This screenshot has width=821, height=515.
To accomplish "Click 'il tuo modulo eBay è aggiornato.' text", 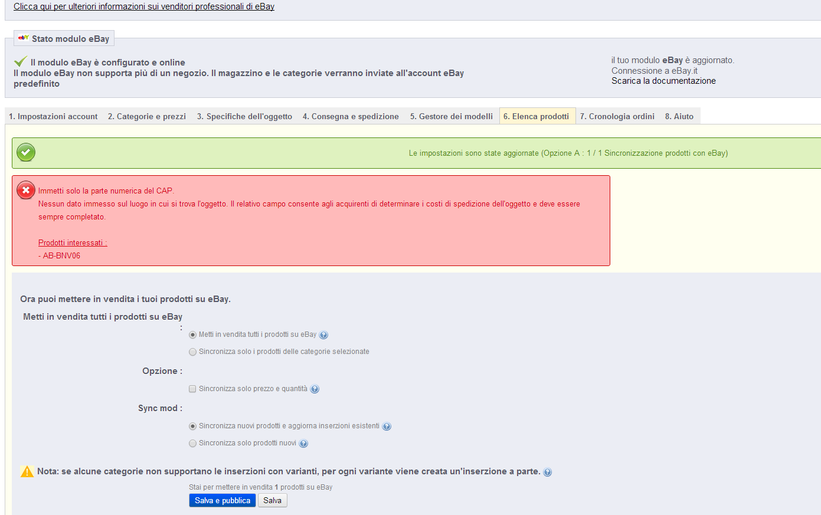I will pos(673,60).
